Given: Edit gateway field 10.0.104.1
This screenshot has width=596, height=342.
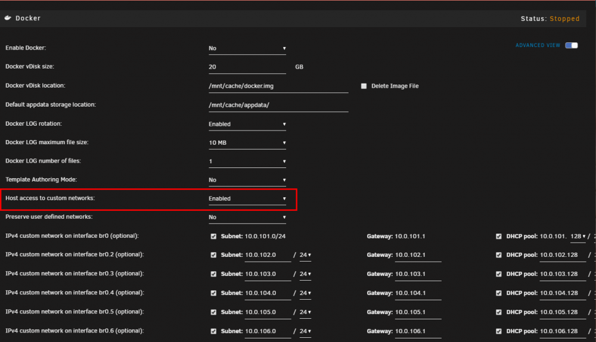Looking at the screenshot, I should click(x=418, y=293).
